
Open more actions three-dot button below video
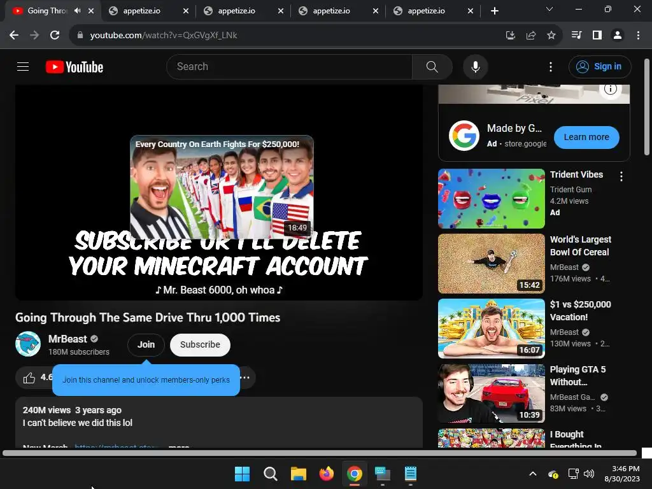point(245,378)
